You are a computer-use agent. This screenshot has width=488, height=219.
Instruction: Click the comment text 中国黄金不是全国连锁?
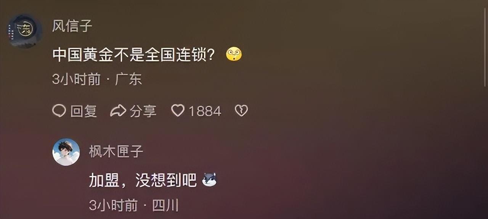pos(133,55)
